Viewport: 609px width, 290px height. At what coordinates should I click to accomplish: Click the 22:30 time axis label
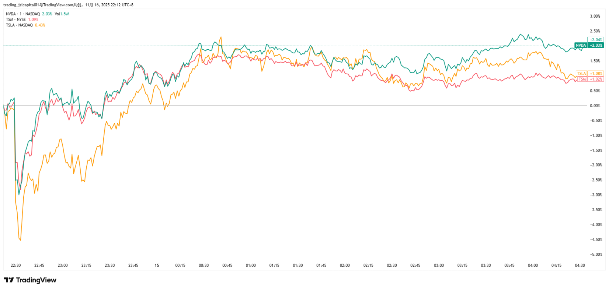click(x=16, y=265)
